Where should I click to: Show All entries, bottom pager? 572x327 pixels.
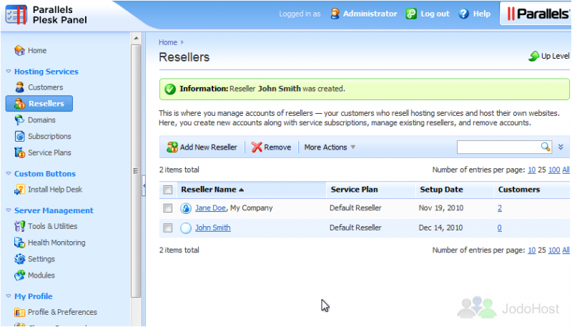coord(566,250)
